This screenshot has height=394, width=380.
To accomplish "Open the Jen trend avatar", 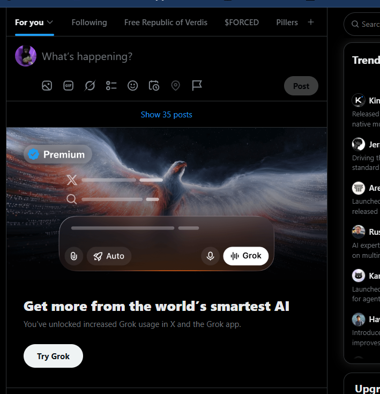I will (359, 144).
